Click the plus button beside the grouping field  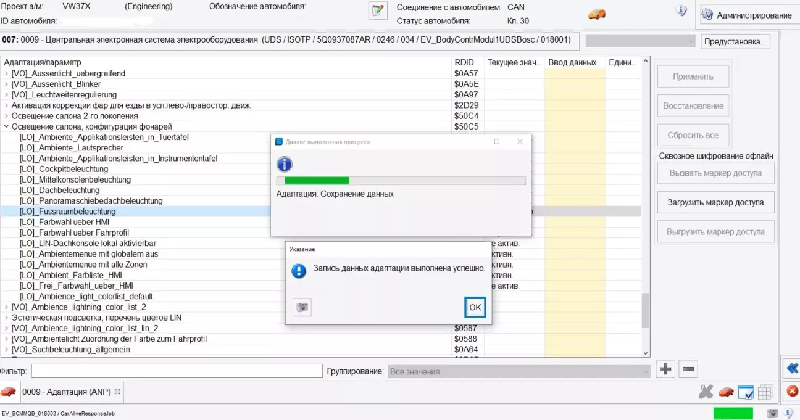point(665,369)
